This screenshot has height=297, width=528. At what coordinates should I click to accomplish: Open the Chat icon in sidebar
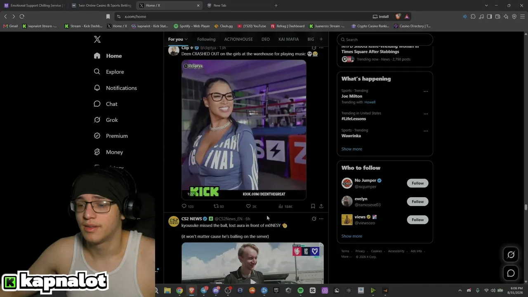pos(97,104)
